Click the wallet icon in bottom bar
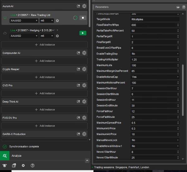This screenshot has height=172, width=187. pos(14,165)
